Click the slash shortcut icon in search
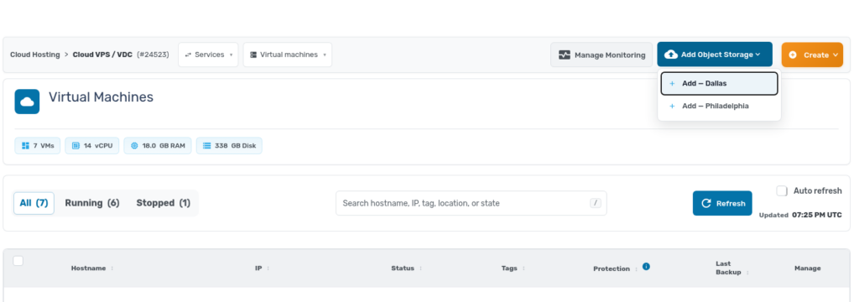Screen dimensions: 859x302 click(596, 203)
